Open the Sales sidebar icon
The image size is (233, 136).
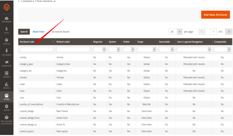coord(7,30)
